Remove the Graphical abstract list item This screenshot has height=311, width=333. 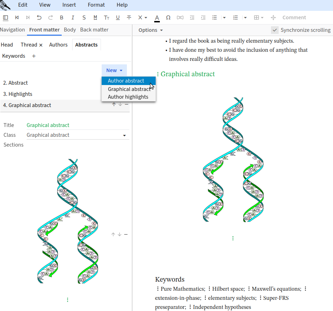(x=126, y=104)
